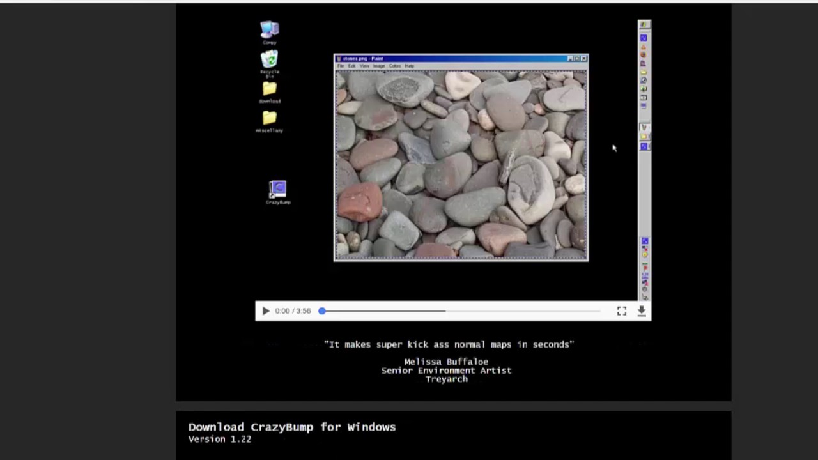The height and width of the screenshot is (460, 818).
Task: Select the Recycle Bin desktop icon
Action: click(270, 65)
